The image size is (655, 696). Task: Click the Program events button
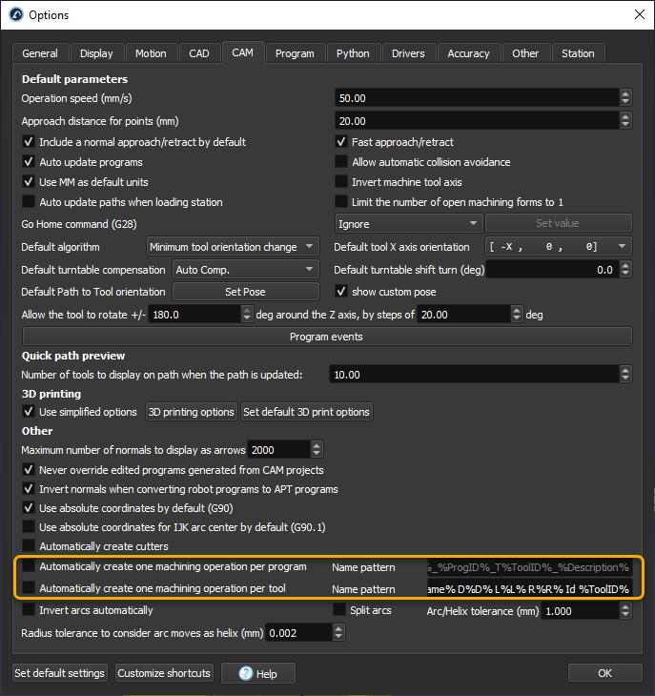click(327, 337)
